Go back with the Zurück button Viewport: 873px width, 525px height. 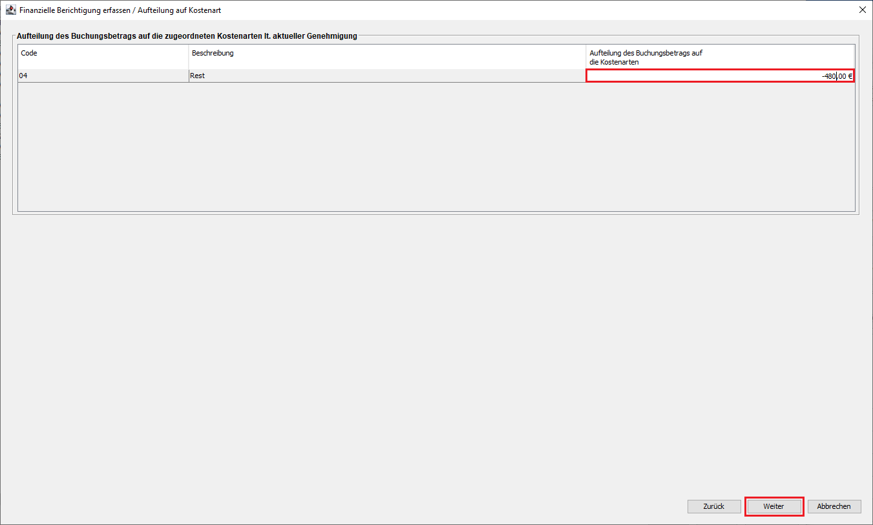point(714,506)
